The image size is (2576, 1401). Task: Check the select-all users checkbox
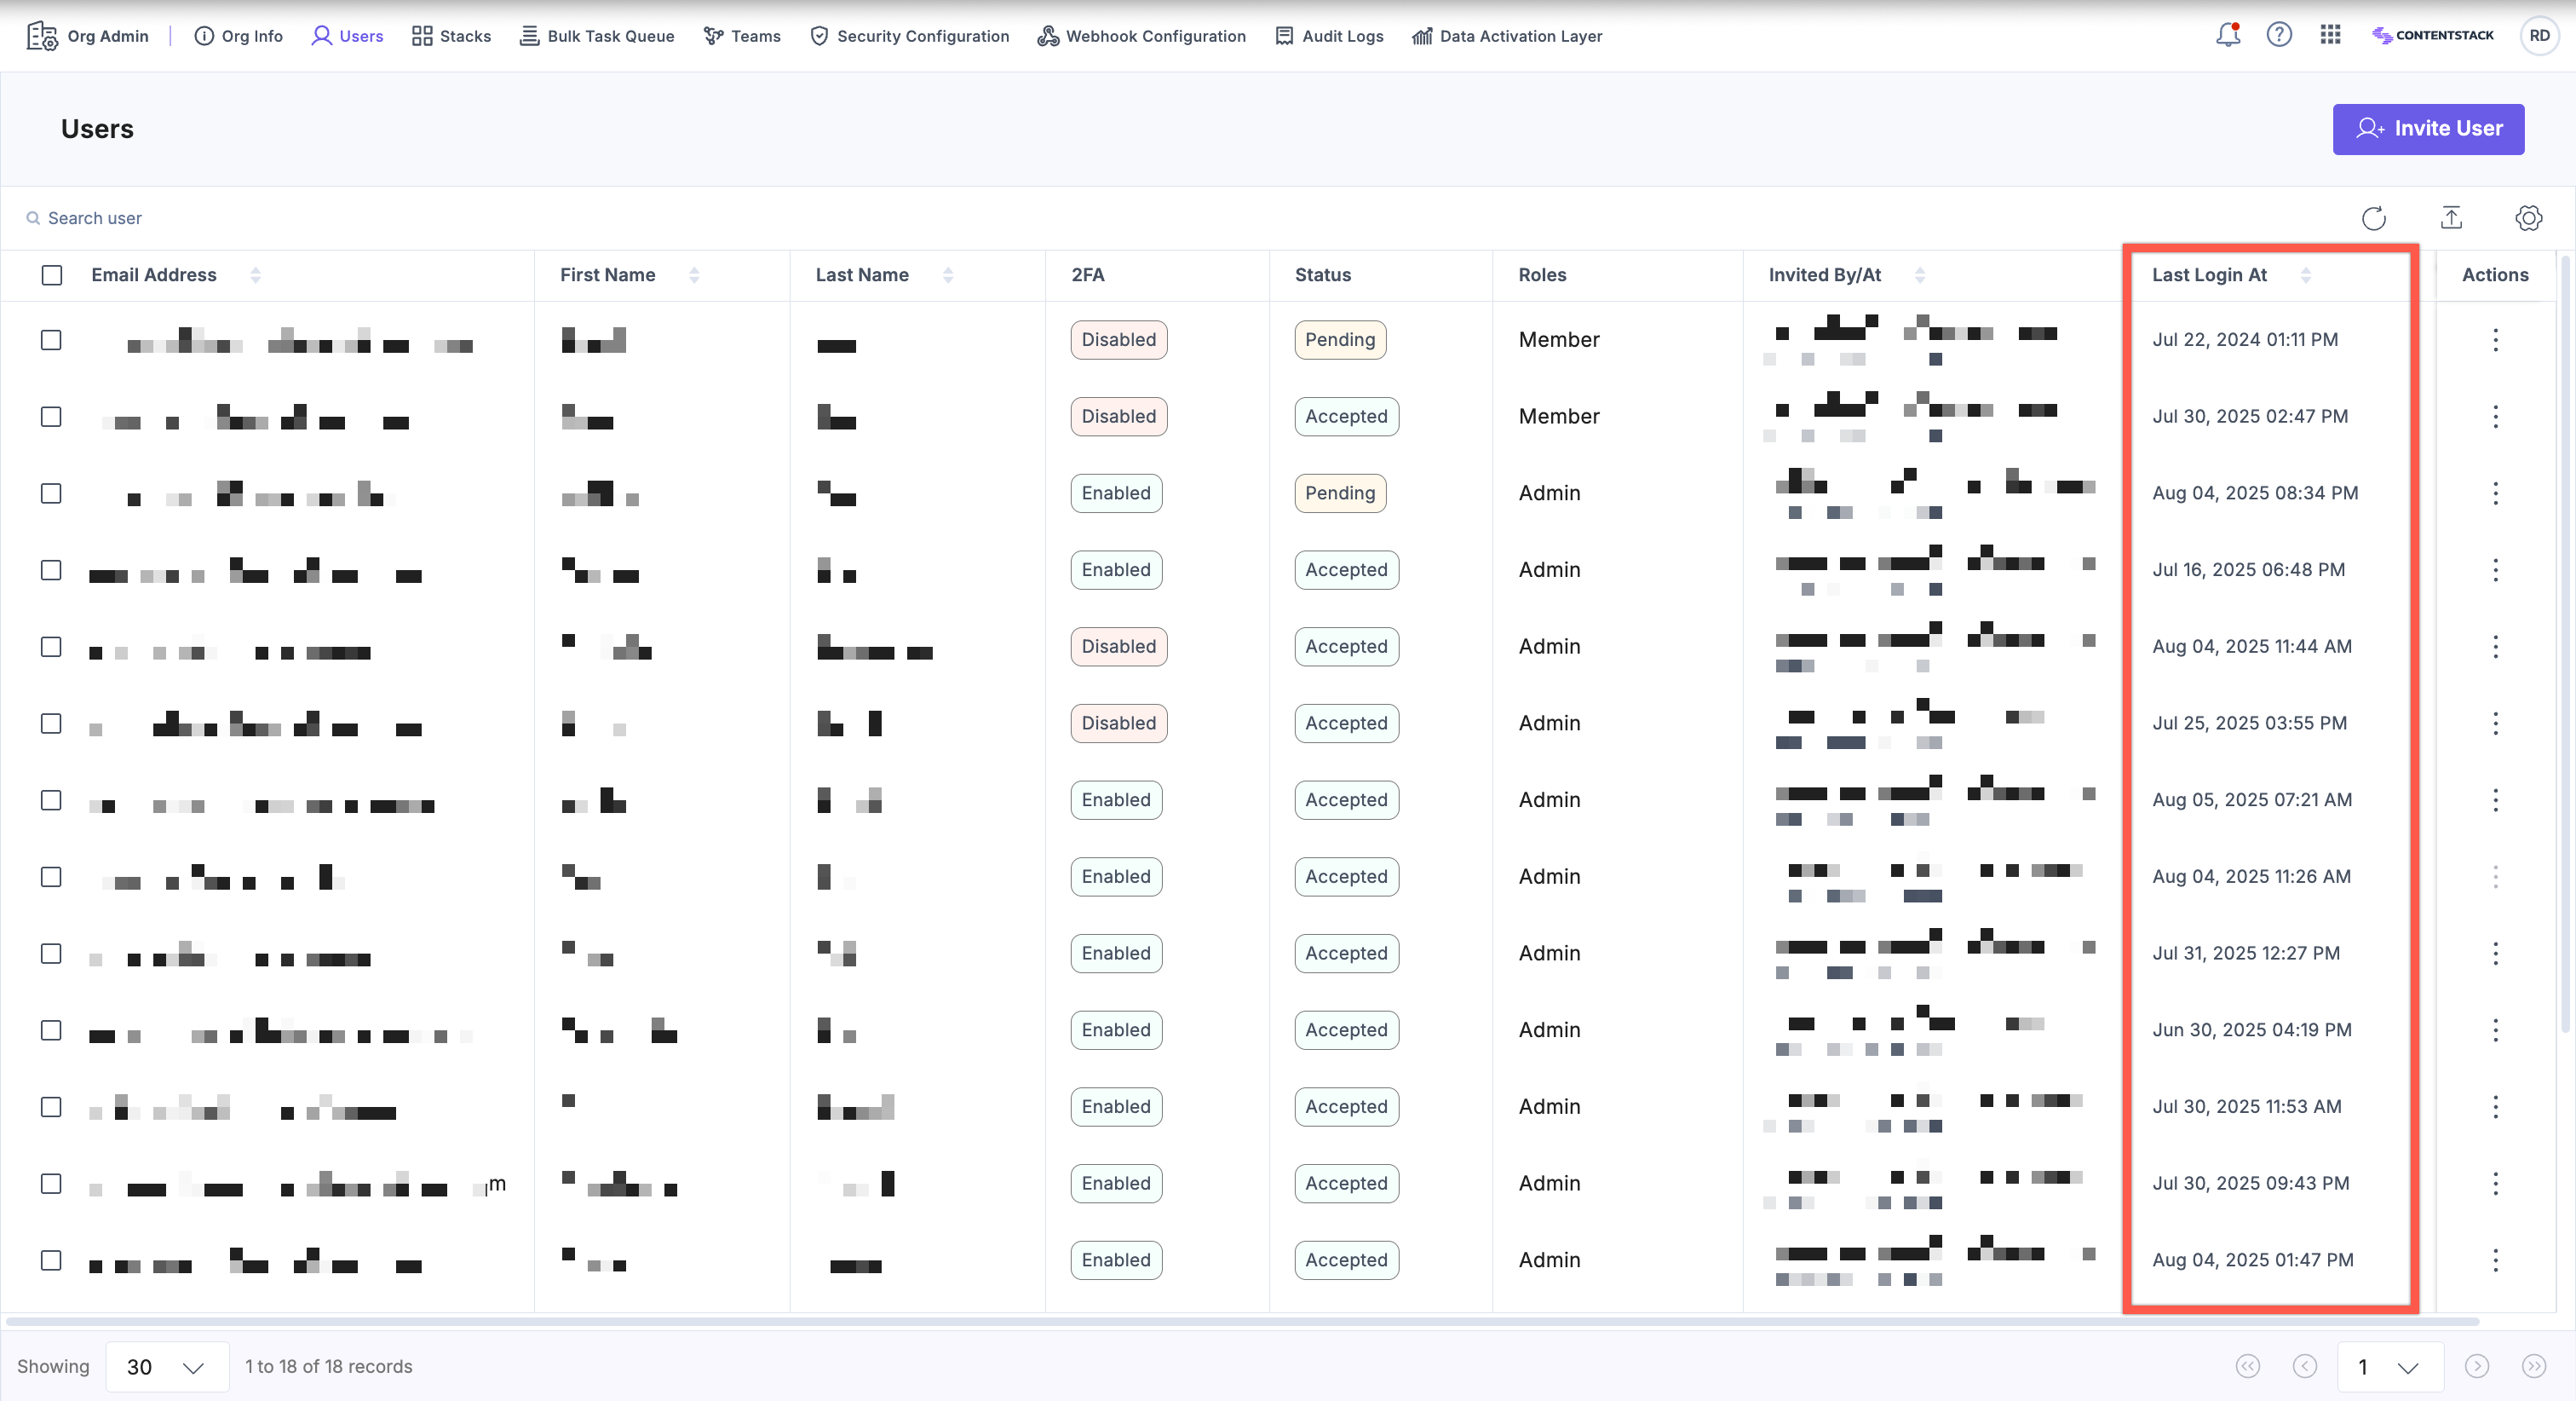pyautogui.click(x=52, y=275)
